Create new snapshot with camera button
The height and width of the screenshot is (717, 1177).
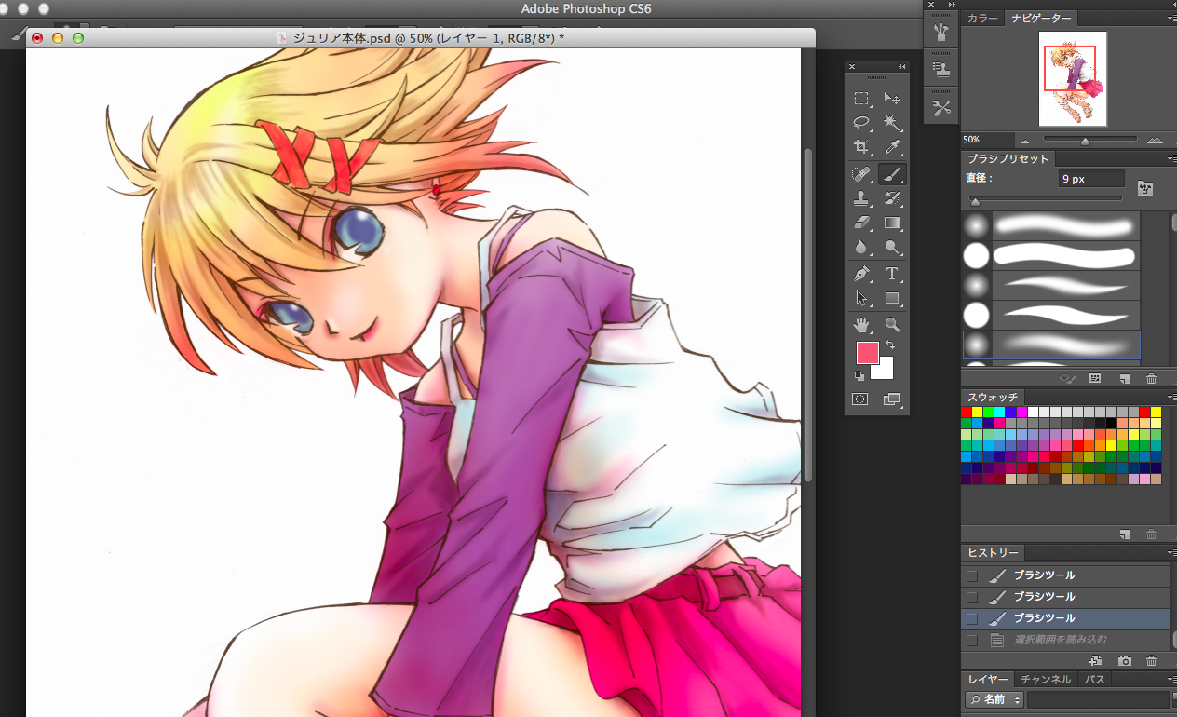[x=1125, y=661]
